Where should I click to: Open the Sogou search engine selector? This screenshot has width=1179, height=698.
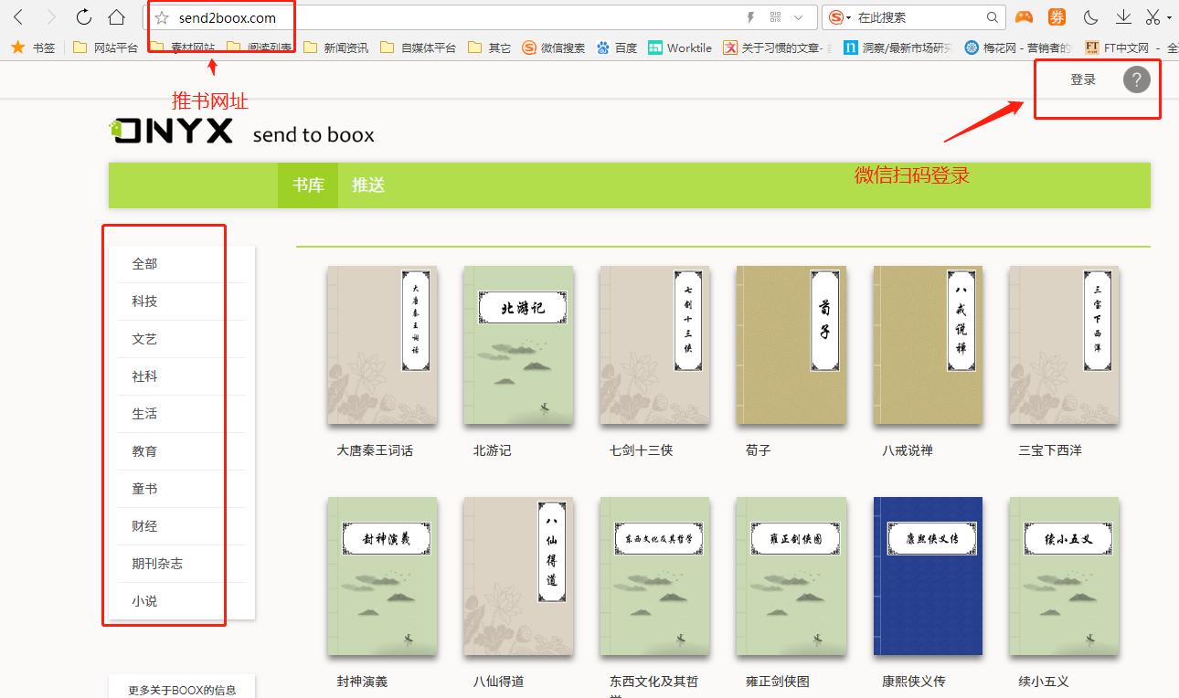coord(839,17)
